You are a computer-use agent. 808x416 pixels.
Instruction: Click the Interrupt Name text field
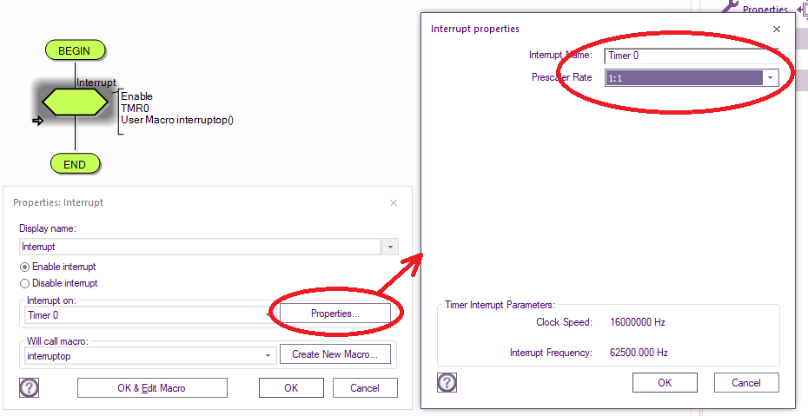pyautogui.click(x=692, y=56)
